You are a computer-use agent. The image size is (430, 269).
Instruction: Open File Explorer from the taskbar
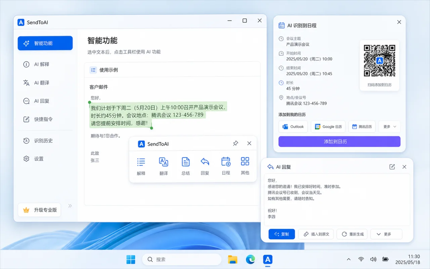tap(232, 260)
